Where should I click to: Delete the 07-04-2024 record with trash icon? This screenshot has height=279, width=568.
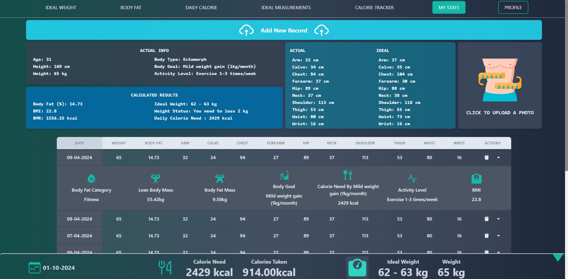pyautogui.click(x=486, y=236)
